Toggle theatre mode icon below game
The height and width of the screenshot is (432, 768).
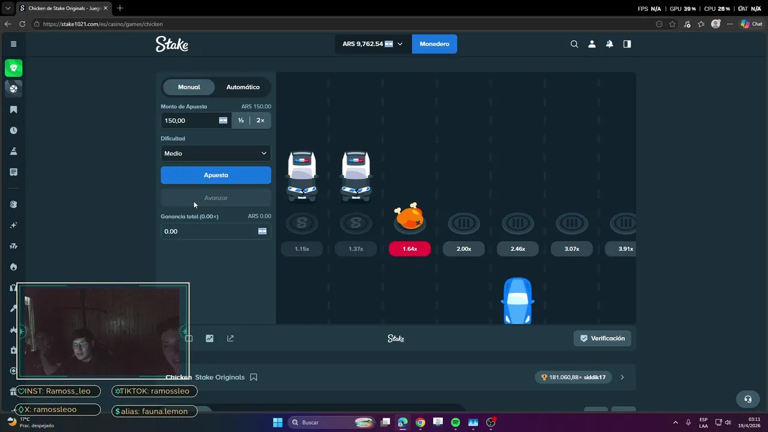click(188, 338)
